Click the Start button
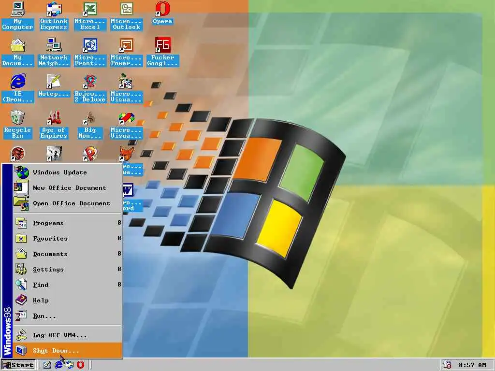 coord(18,365)
